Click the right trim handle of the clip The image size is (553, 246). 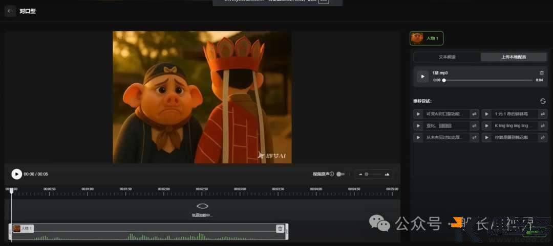tap(287, 232)
